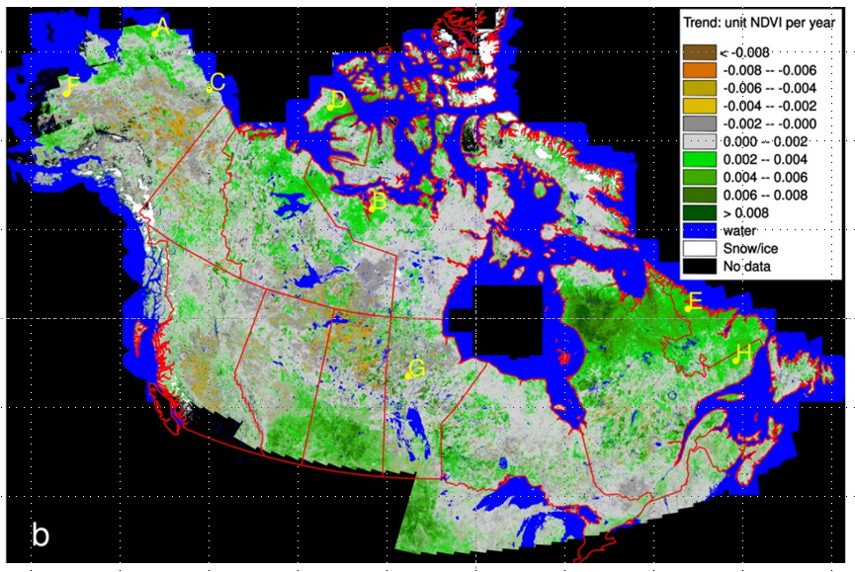Click the white 'Snow/ice' legend swatch

[x=700, y=248]
